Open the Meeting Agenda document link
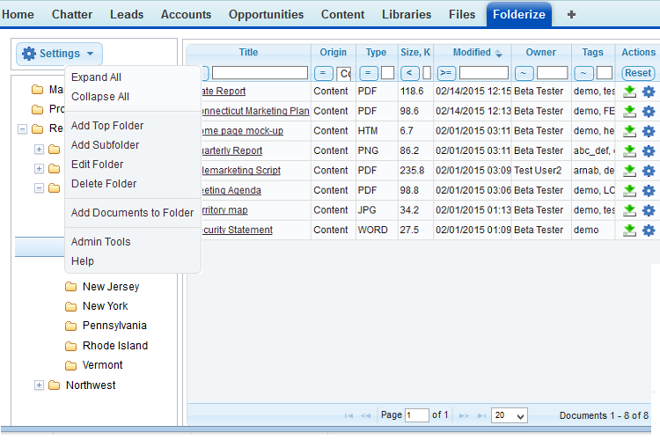The image size is (660, 440). 231,191
